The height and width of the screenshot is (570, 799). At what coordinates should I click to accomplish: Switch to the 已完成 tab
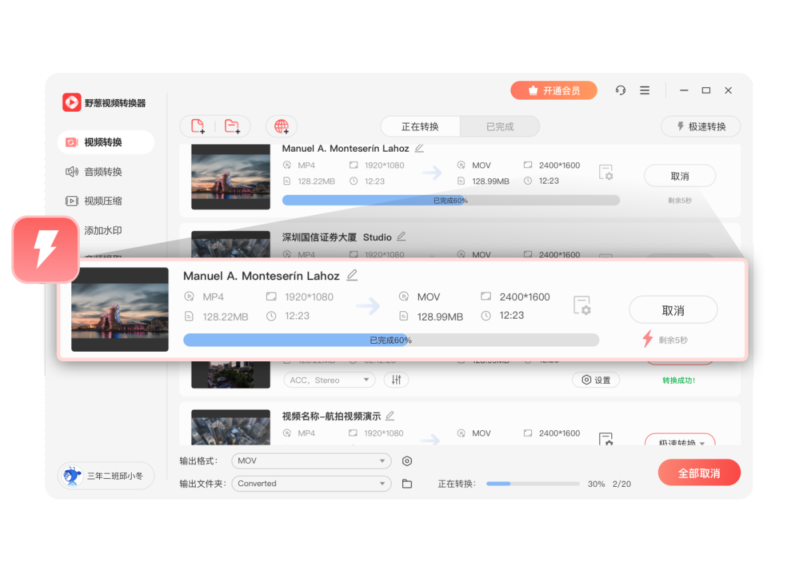499,126
